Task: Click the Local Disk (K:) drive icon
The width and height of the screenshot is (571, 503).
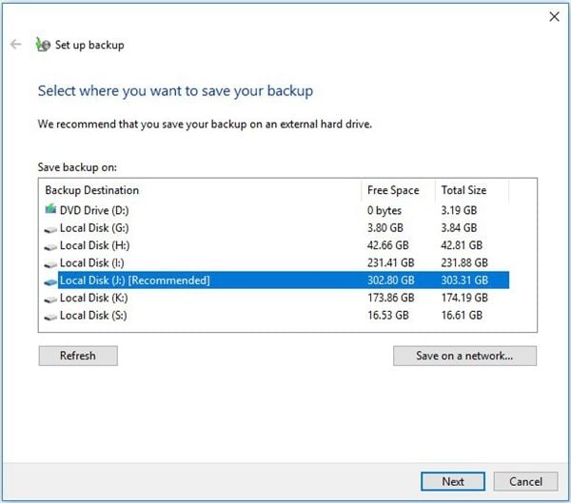Action: pyautogui.click(x=51, y=298)
